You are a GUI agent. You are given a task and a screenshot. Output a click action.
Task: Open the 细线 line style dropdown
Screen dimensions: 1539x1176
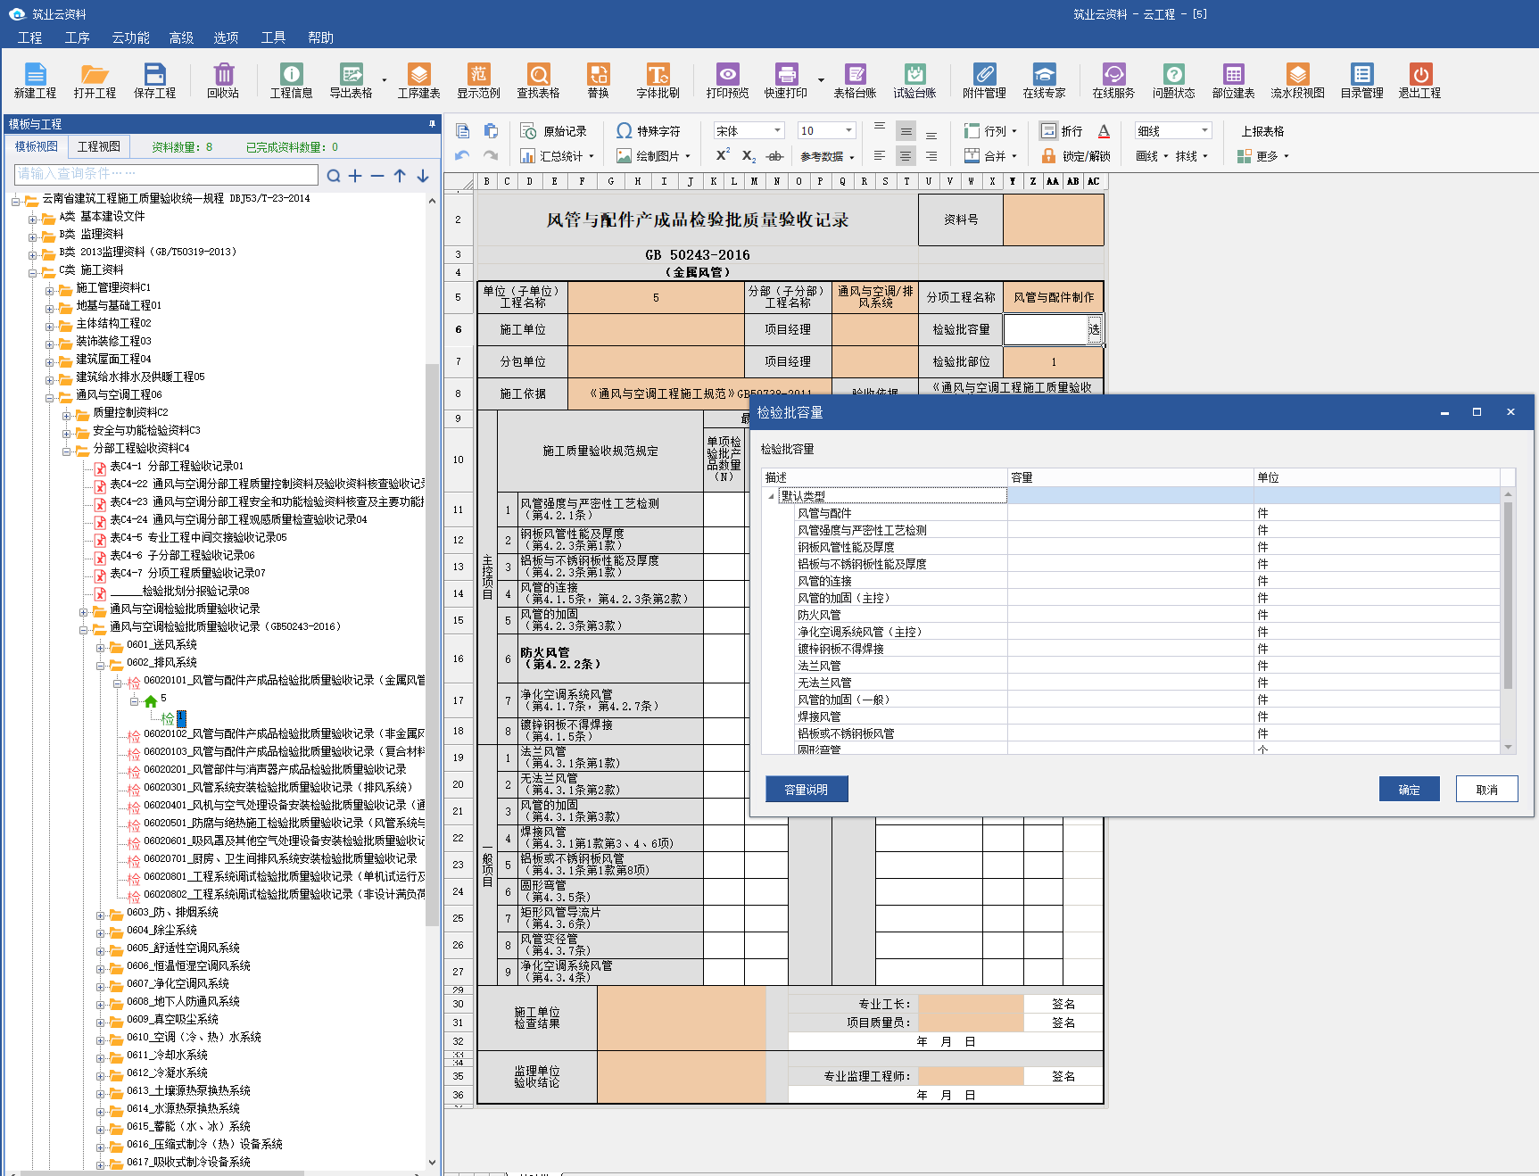1204,130
